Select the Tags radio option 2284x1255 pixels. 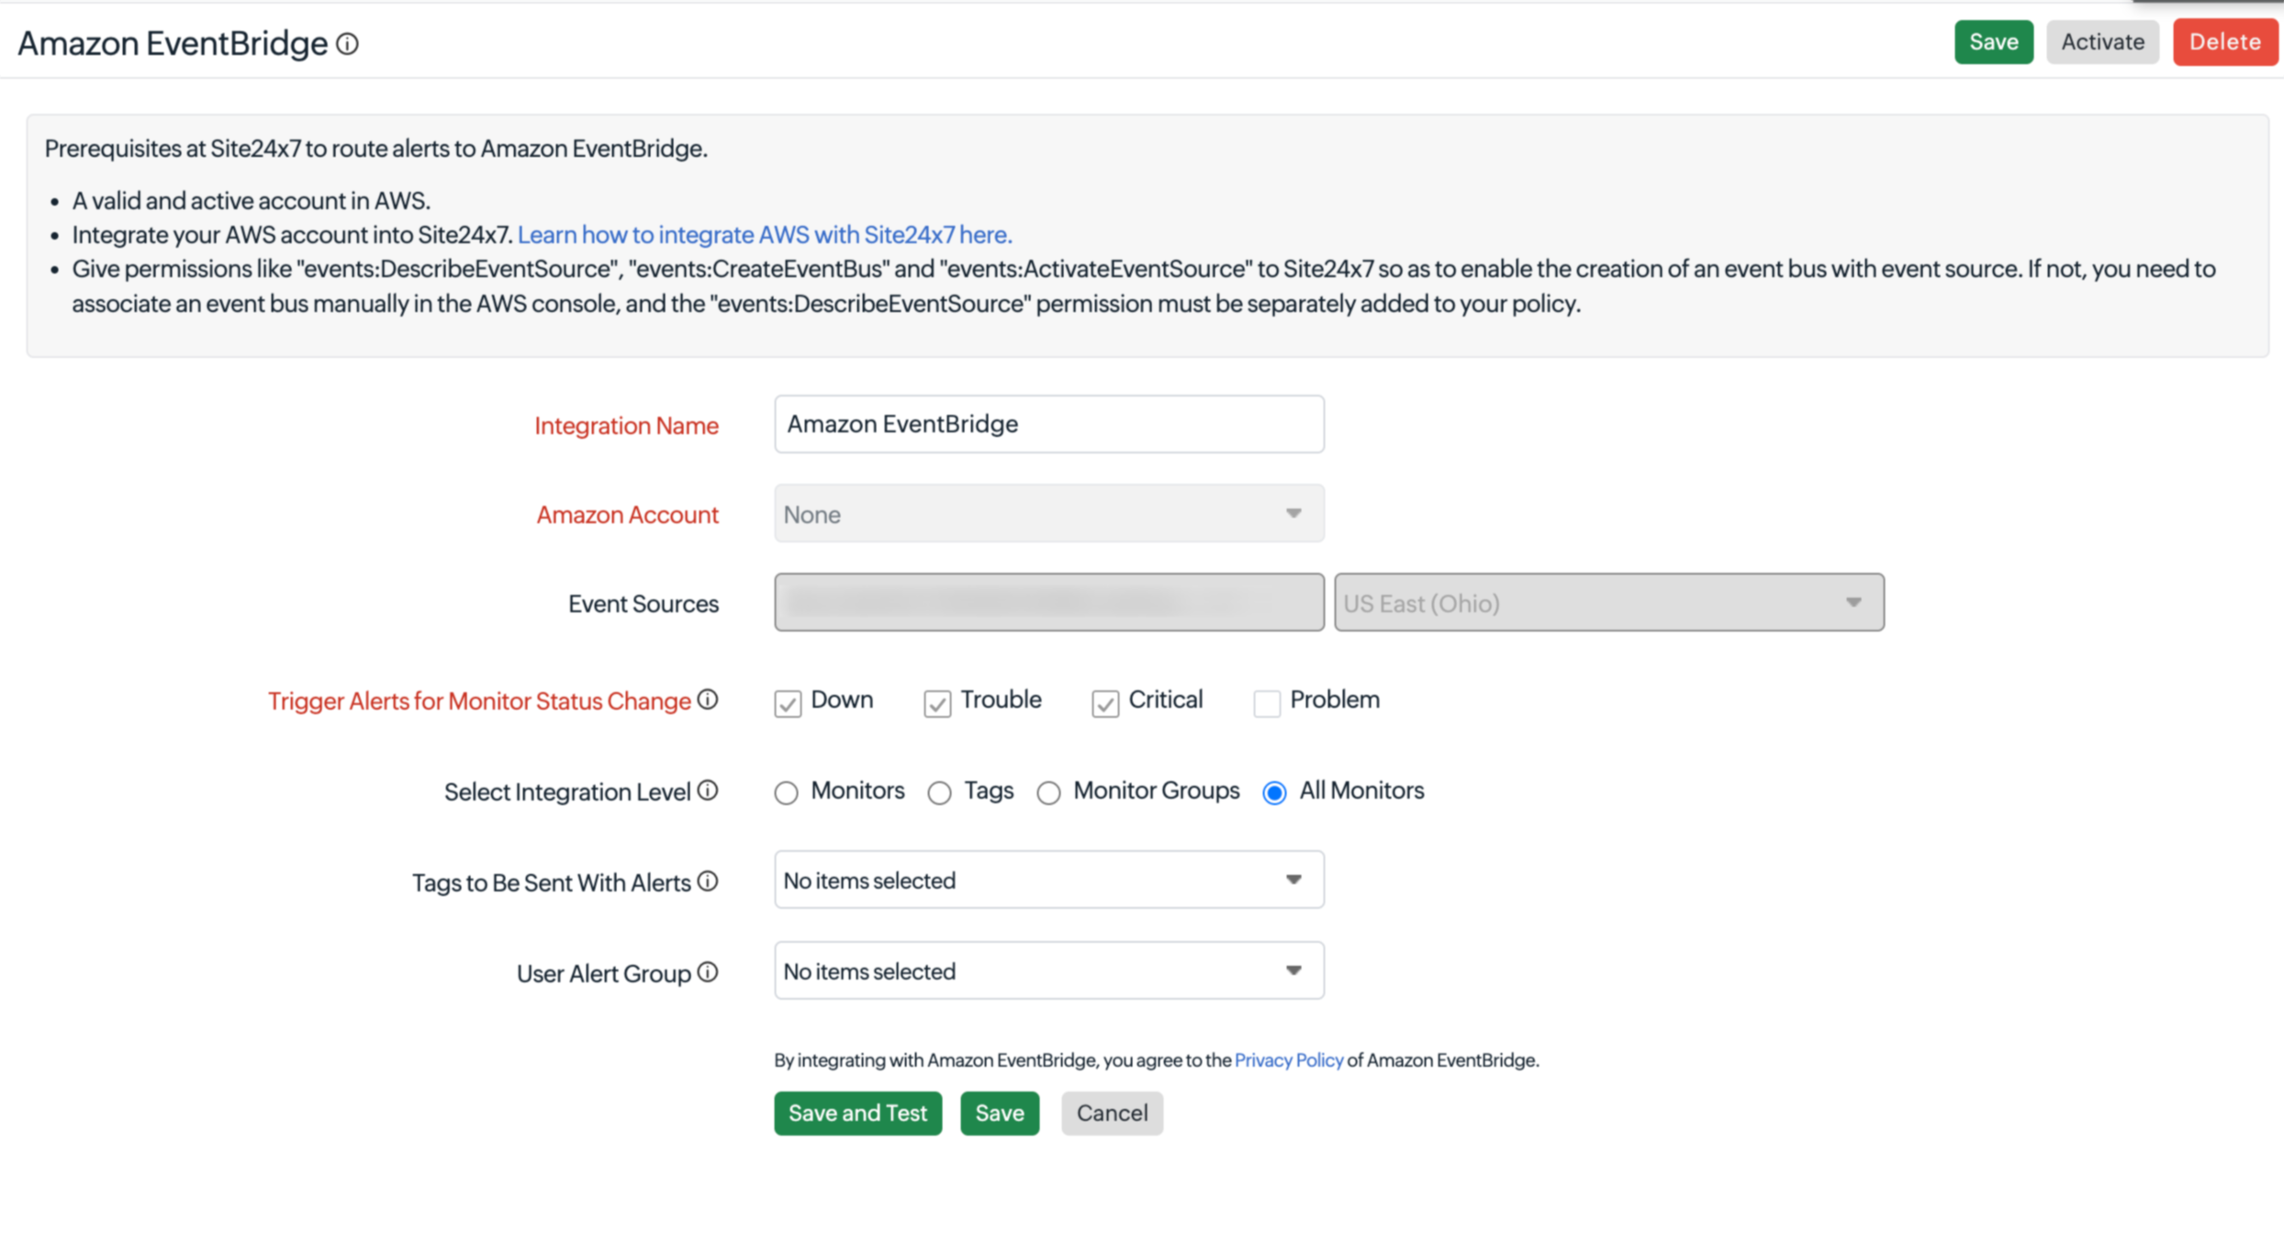click(939, 792)
